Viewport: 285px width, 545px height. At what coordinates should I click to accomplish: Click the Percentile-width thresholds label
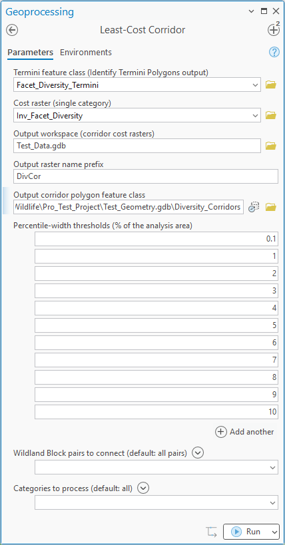[x=103, y=226]
